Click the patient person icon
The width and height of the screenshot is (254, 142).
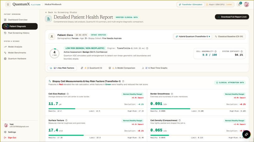pyautogui.click(x=52, y=37)
